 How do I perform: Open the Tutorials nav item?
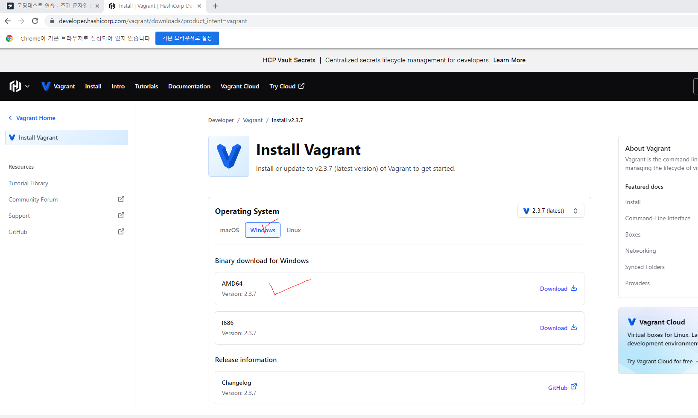coord(146,86)
